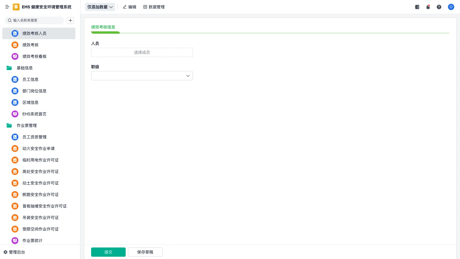Click the hamburger menu icon top left

tap(7, 7)
